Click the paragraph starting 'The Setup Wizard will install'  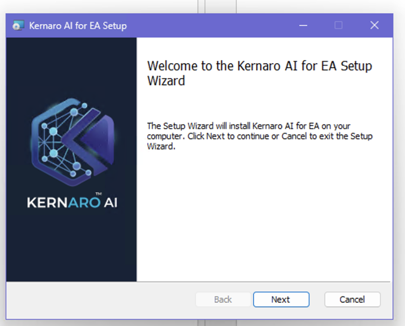point(260,136)
